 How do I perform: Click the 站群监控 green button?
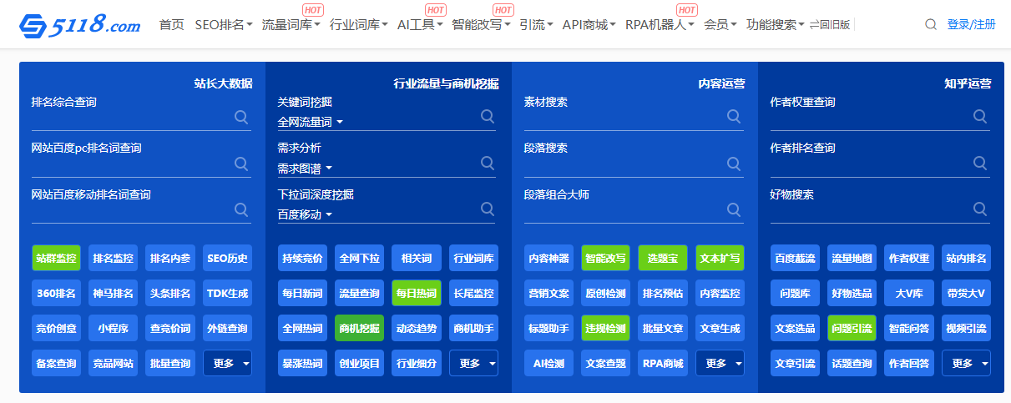click(x=56, y=259)
